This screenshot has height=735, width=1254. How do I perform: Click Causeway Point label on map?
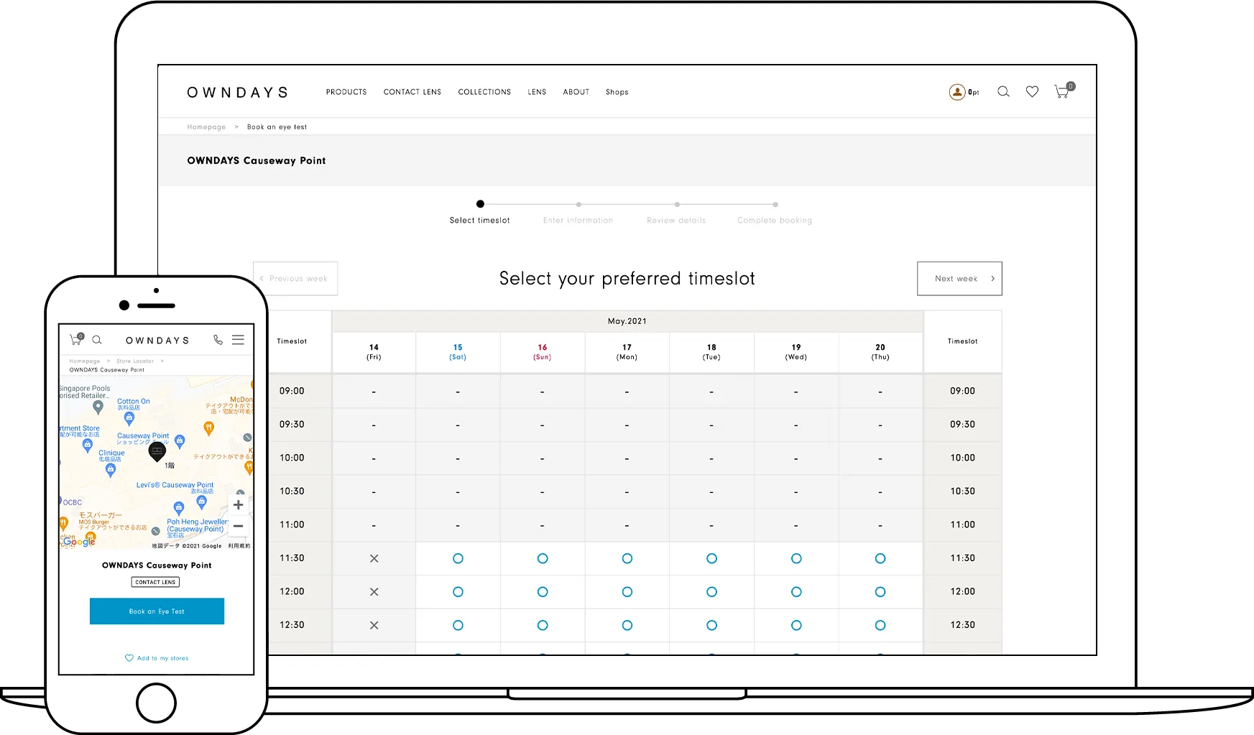[143, 435]
